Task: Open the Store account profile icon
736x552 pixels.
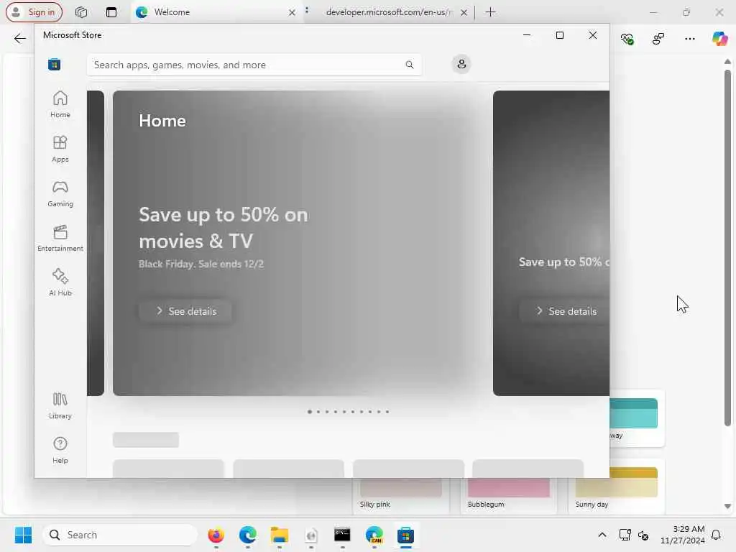Action: [x=461, y=64]
